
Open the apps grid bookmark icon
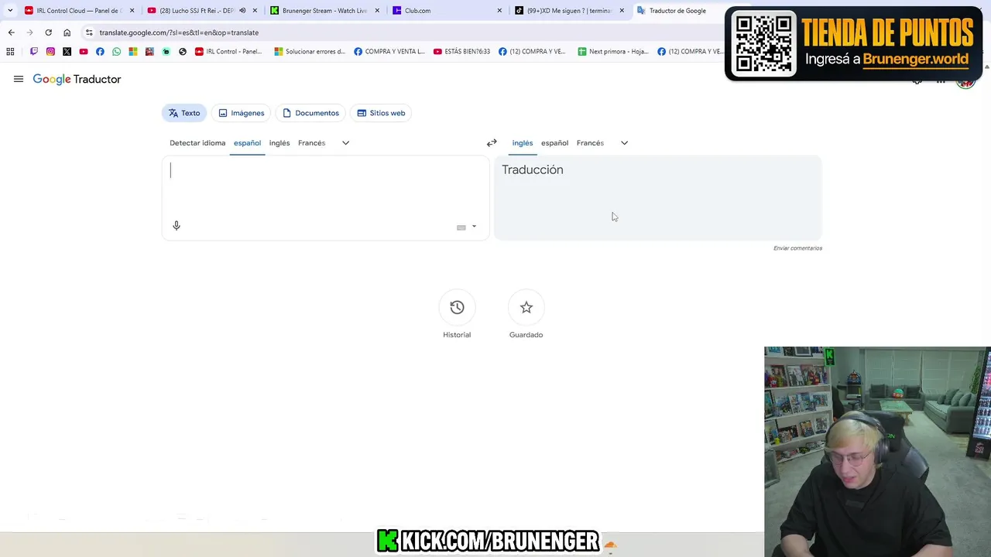[10, 52]
